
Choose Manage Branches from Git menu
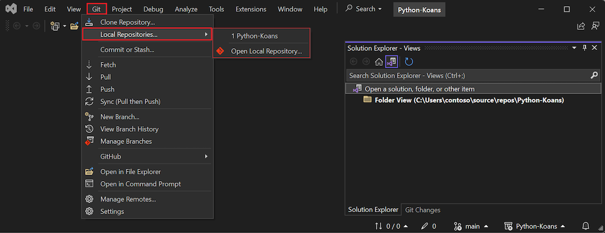(x=126, y=141)
